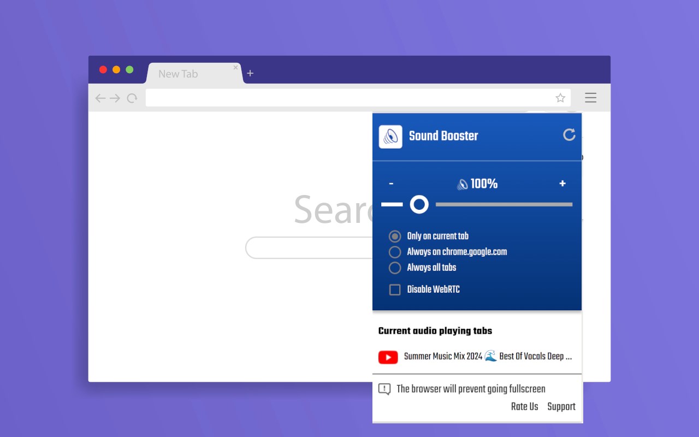Screen dimensions: 699x437
Task: Go forward with the browser forward arrow
Action: tap(115, 98)
